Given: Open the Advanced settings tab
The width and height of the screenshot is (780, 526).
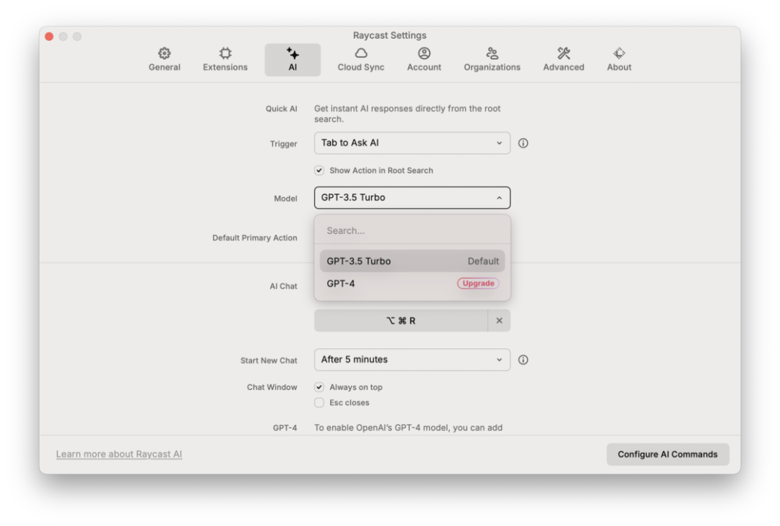Looking at the screenshot, I should [x=563, y=60].
